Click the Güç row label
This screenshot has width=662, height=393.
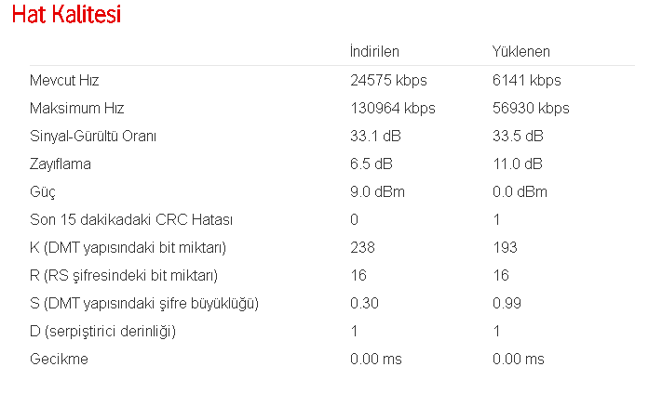pyautogui.click(x=43, y=191)
